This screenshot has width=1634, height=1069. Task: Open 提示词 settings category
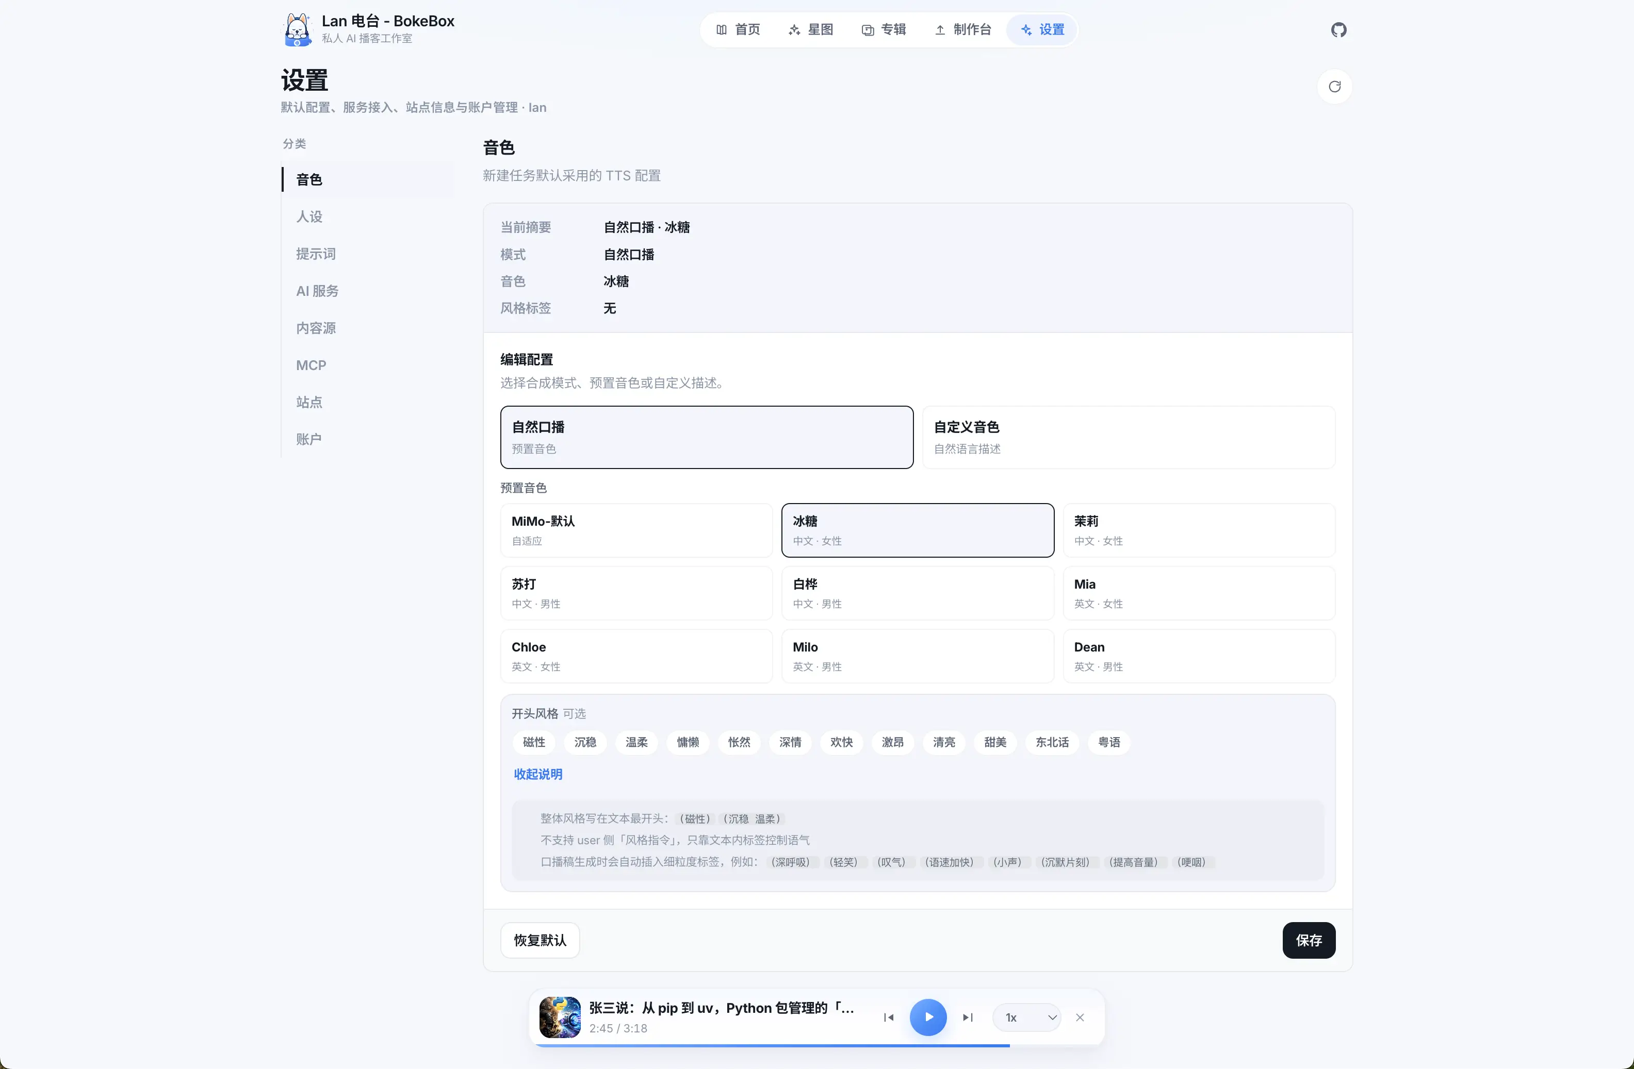pyautogui.click(x=368, y=253)
